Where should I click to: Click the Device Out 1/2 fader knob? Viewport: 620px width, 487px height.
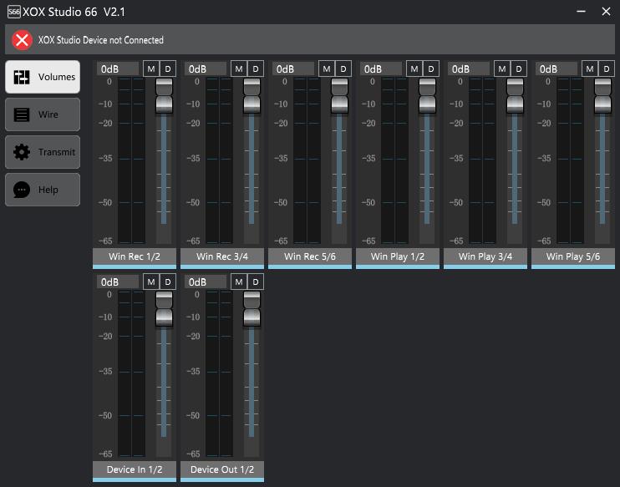pyautogui.click(x=252, y=309)
